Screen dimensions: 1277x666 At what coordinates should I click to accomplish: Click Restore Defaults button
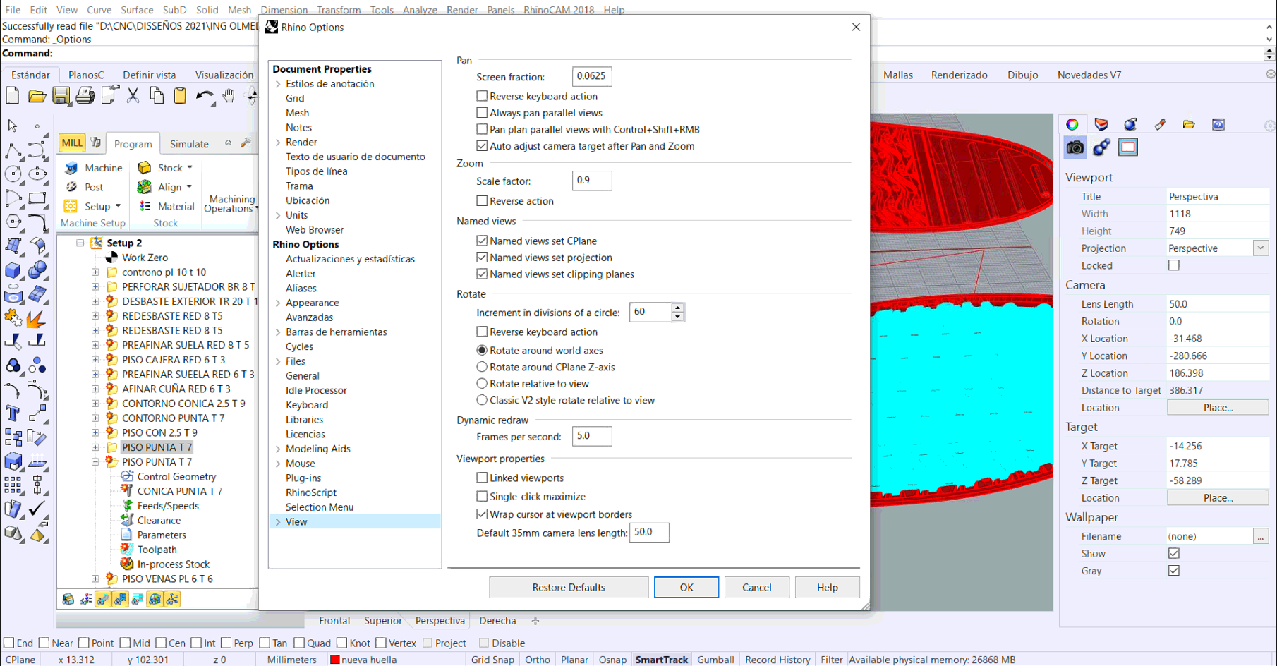(x=569, y=587)
